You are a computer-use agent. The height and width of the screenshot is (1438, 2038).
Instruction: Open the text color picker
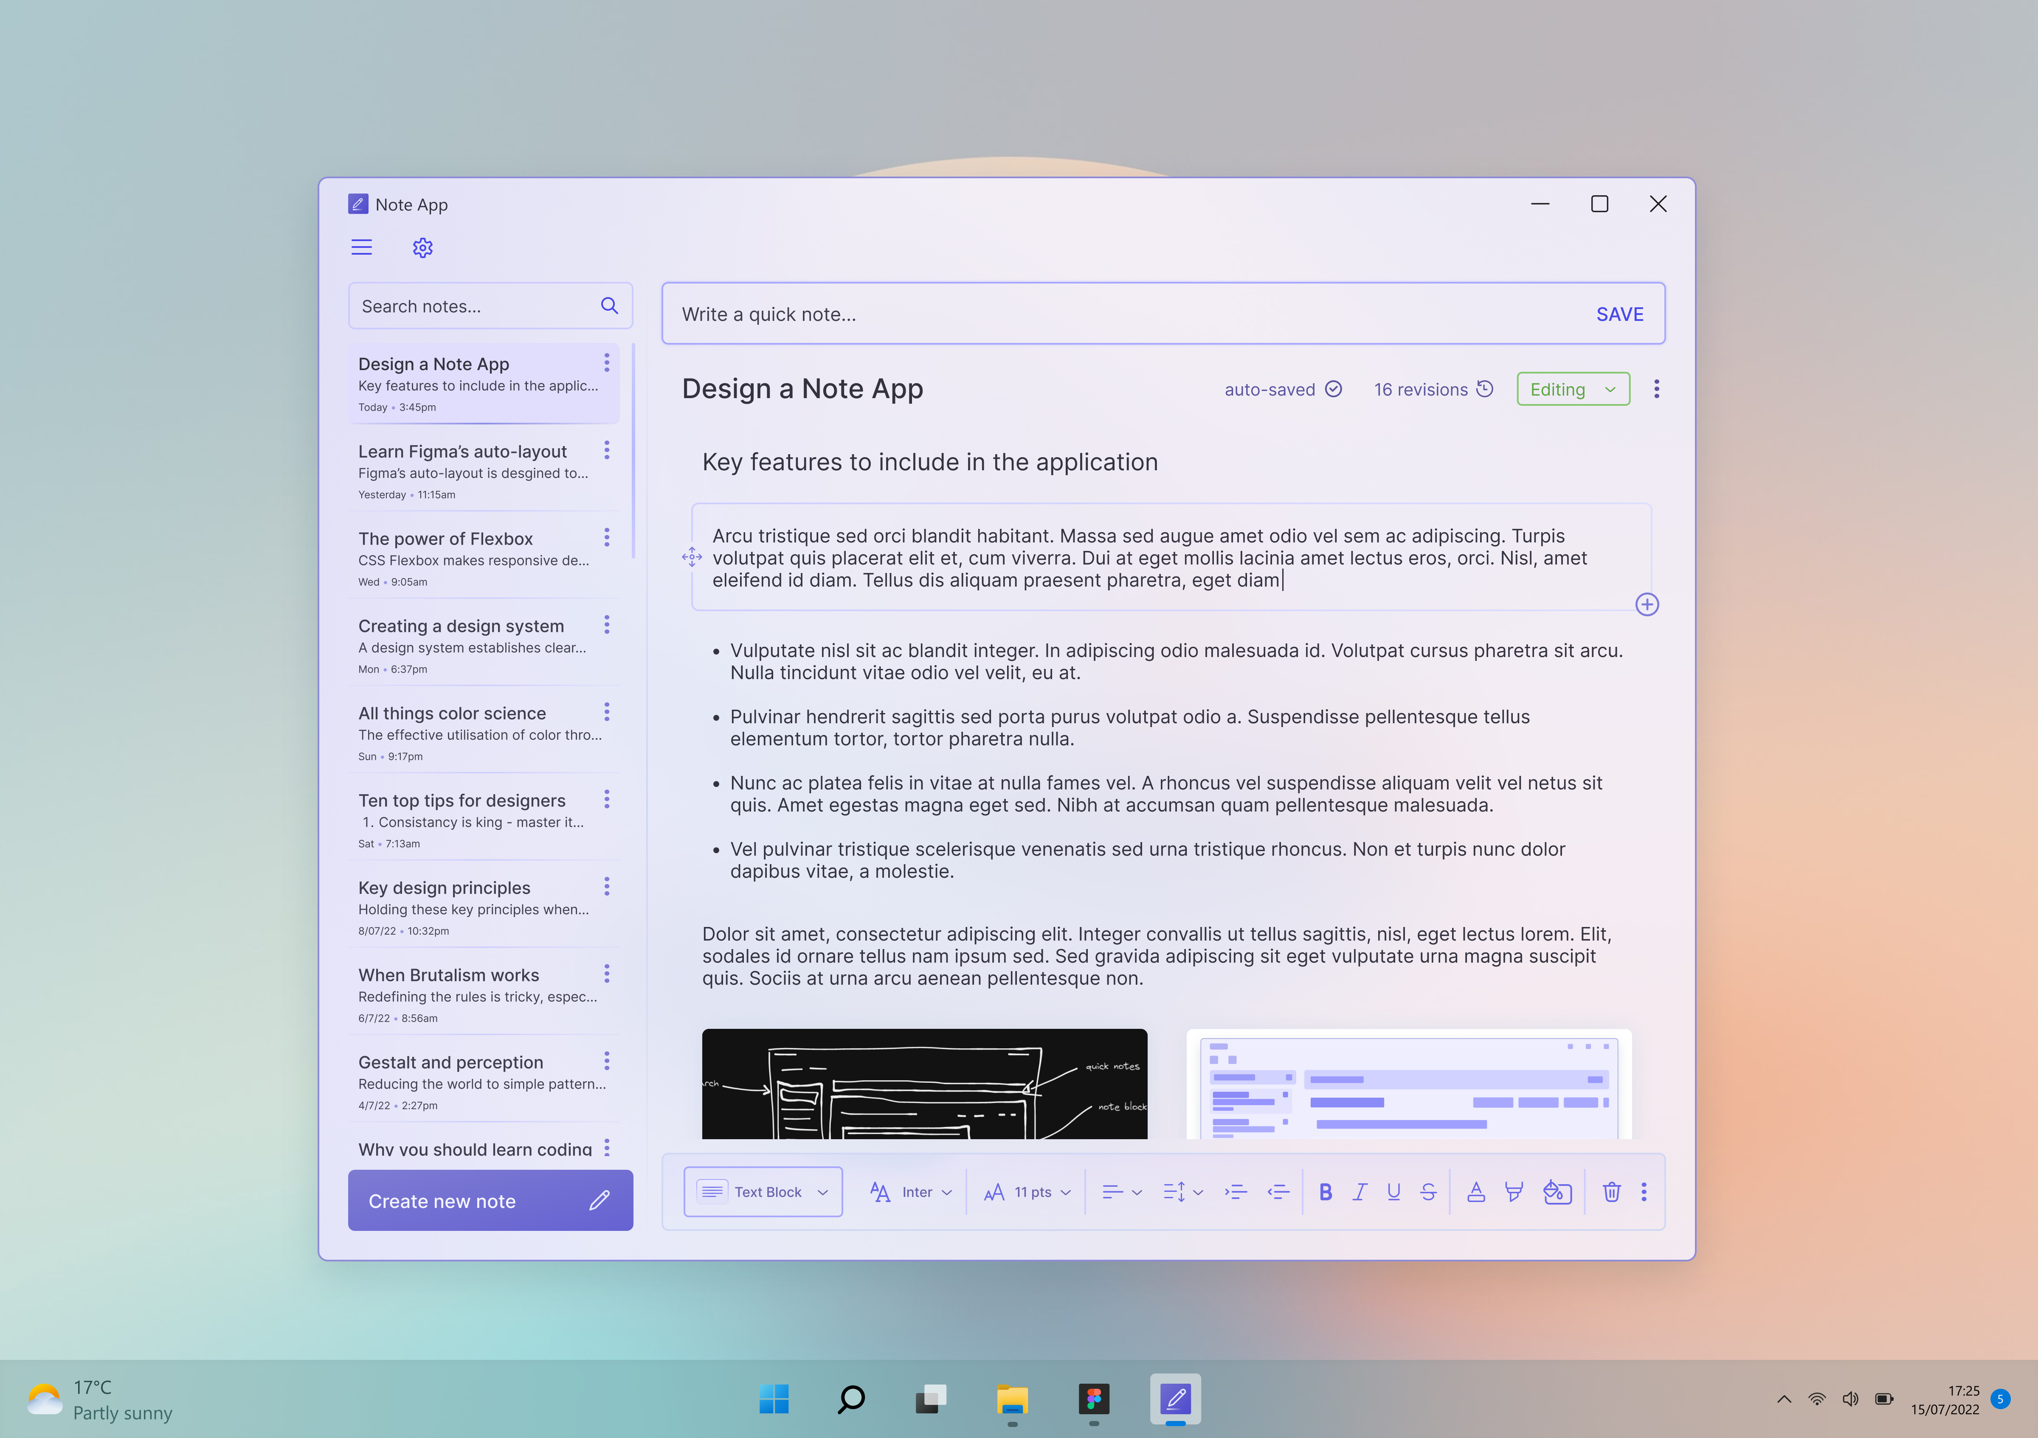(x=1476, y=1192)
